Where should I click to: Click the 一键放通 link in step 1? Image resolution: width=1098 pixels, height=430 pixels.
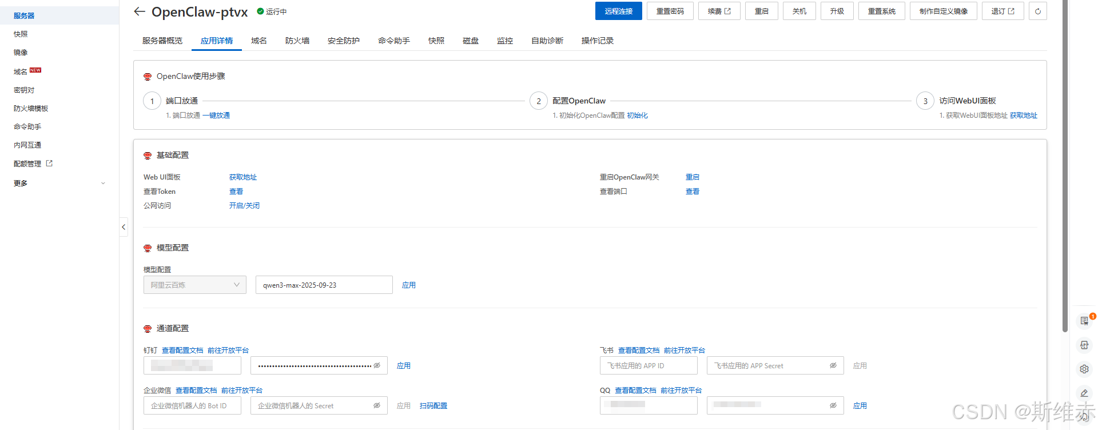tap(216, 116)
